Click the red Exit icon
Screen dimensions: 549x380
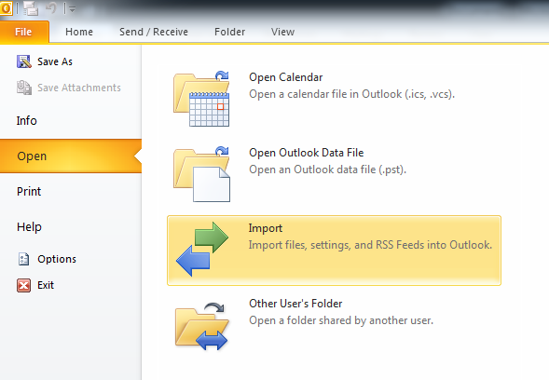23,285
